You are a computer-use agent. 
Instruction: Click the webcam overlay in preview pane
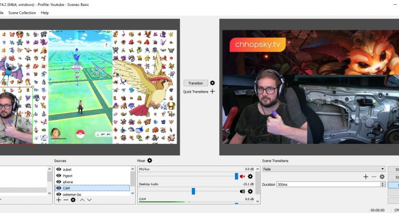click(16, 116)
